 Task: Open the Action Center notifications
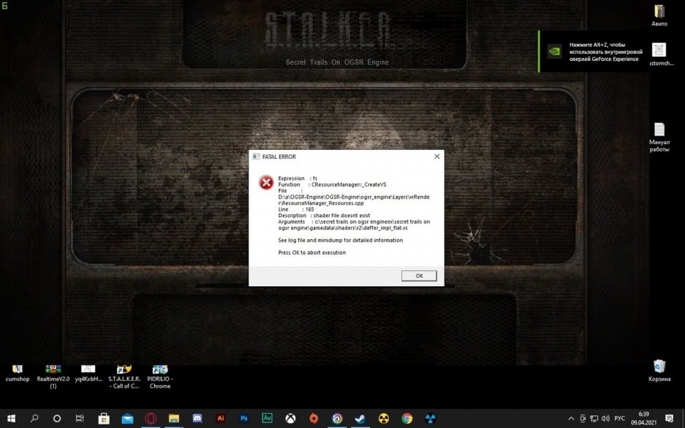pyautogui.click(x=669, y=418)
